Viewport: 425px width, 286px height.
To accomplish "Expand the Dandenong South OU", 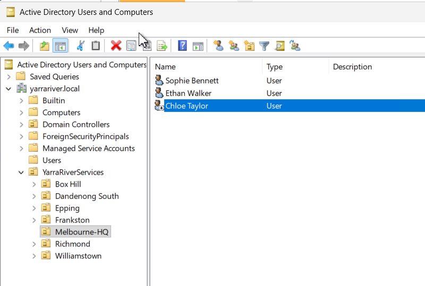I will [34, 196].
